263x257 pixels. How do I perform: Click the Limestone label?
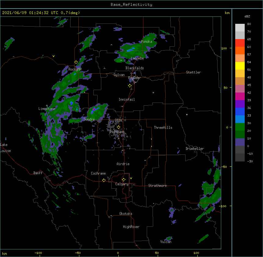tap(47, 109)
